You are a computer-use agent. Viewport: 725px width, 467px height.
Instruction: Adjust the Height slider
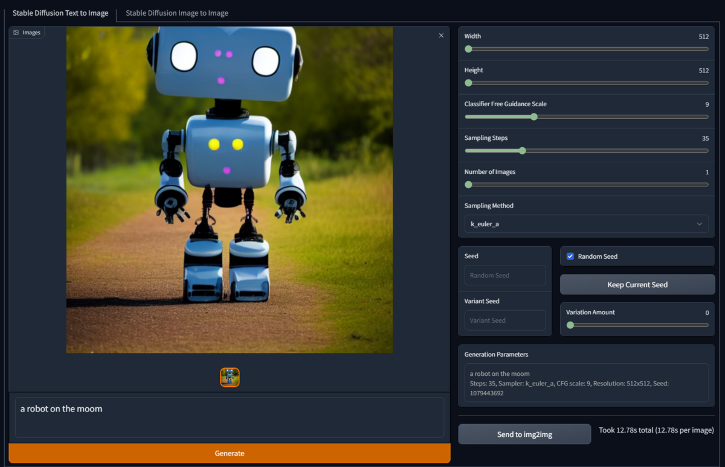468,83
